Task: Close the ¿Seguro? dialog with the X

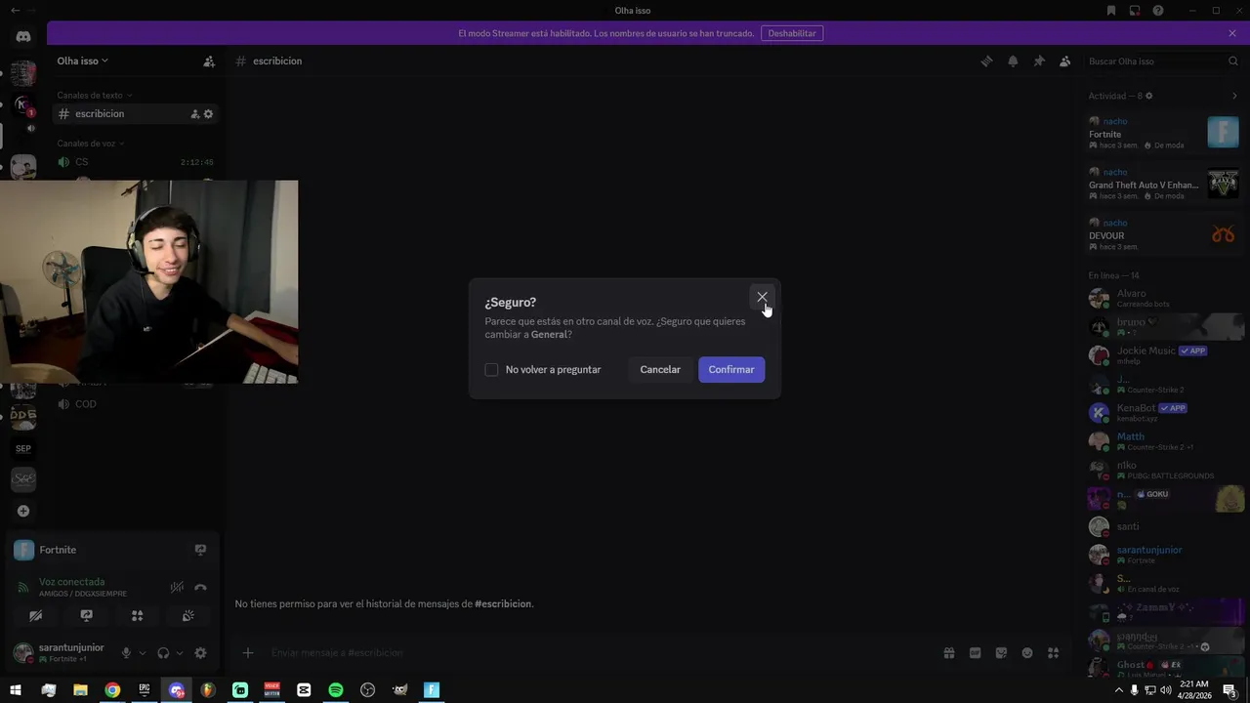Action: click(762, 297)
